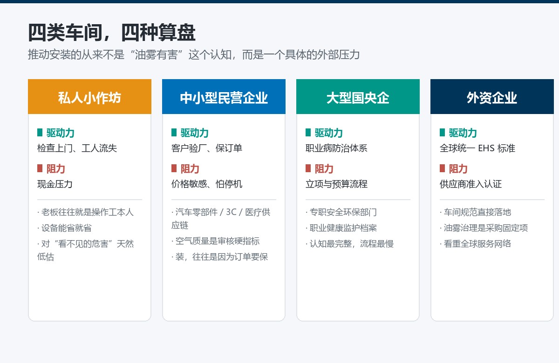Viewport: 559px width, 363px height.
Task: Click 阻力 label in 大型国央企 card
Action: pos(324,168)
